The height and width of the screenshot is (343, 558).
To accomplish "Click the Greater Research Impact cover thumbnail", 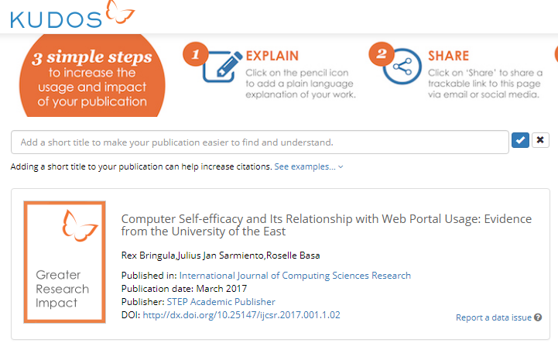I will tap(64, 262).
